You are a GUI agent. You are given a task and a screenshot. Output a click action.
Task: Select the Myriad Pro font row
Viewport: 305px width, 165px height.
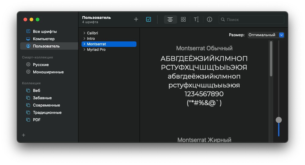coord(109,49)
